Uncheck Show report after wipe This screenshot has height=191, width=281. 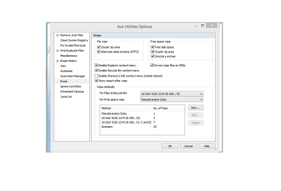click(x=96, y=81)
